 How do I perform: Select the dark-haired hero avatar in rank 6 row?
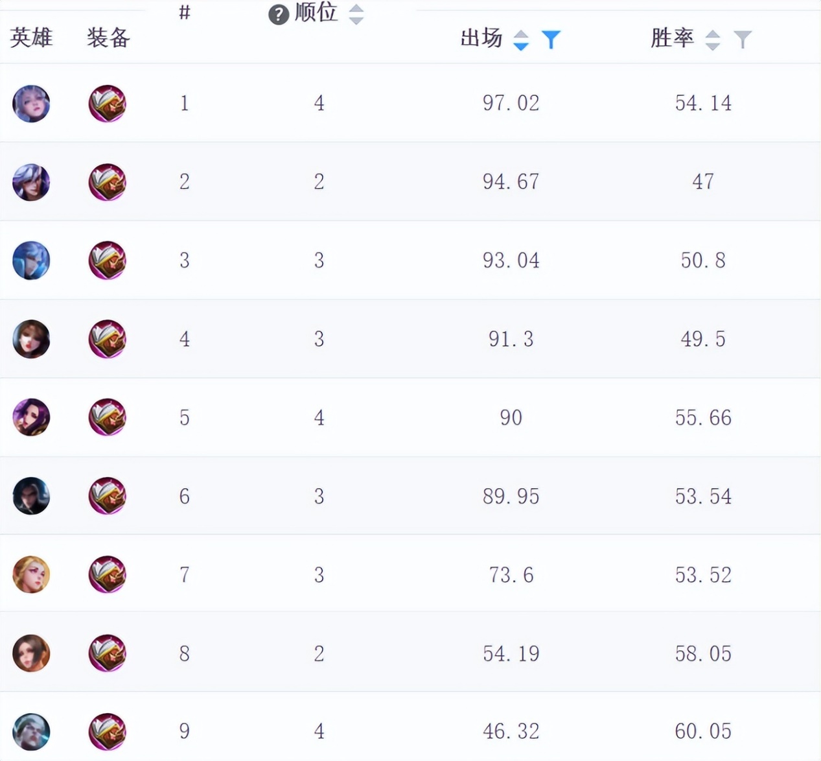click(x=31, y=496)
